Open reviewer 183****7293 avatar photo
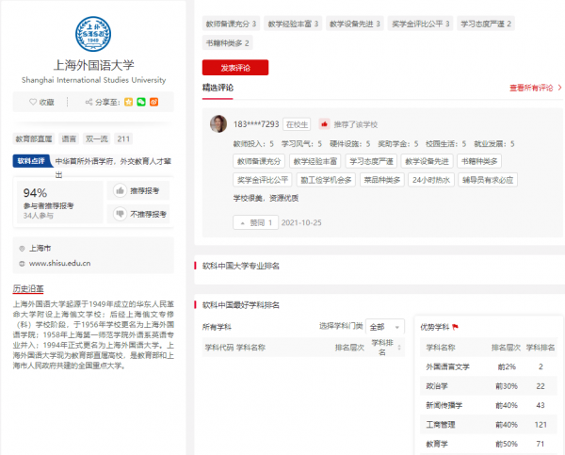The width and height of the screenshot is (565, 455). coord(218,124)
